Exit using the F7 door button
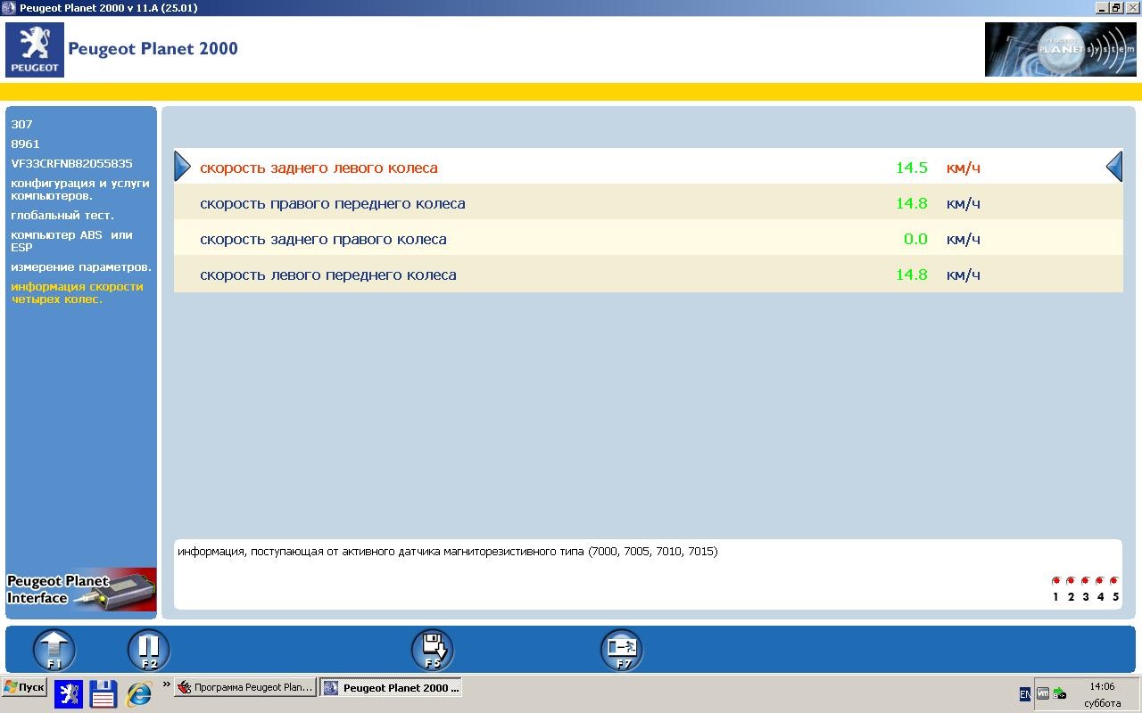The width and height of the screenshot is (1142, 713). (x=622, y=650)
